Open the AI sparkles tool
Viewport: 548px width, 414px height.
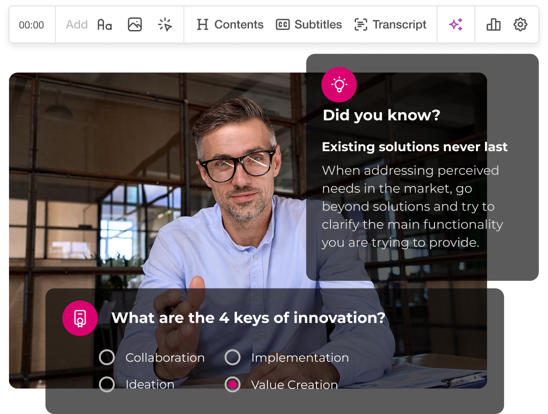pyautogui.click(x=455, y=24)
